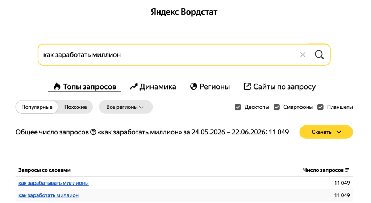
Task: Click the globe icon beside Регионы
Action: (x=193, y=86)
